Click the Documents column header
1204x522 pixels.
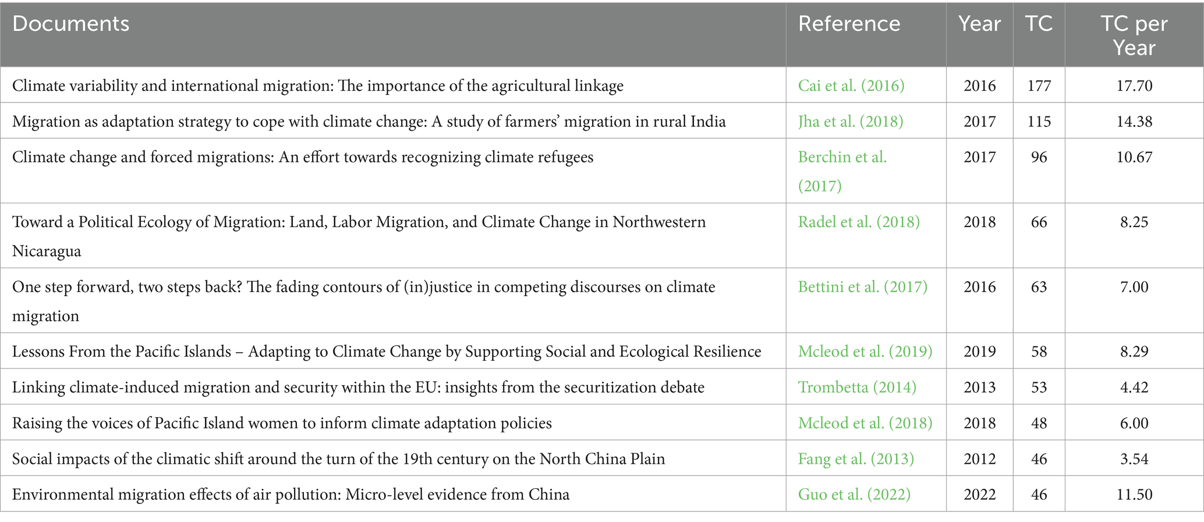[70, 24]
